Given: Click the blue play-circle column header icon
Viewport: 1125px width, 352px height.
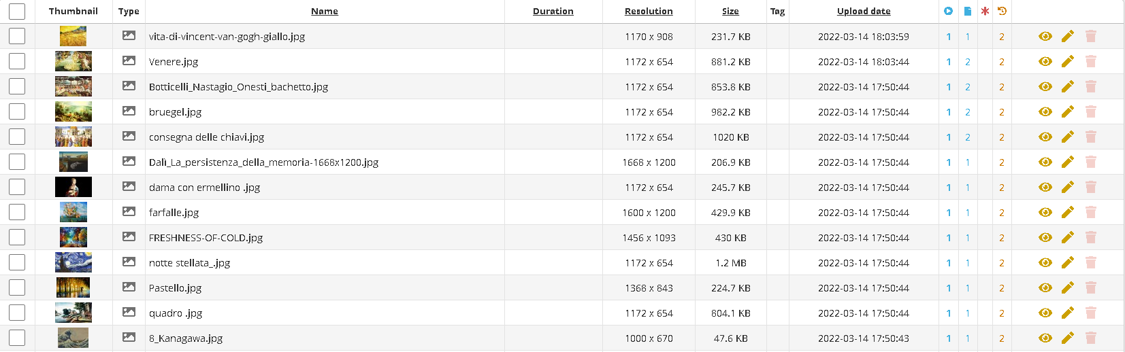Looking at the screenshot, I should (949, 11).
